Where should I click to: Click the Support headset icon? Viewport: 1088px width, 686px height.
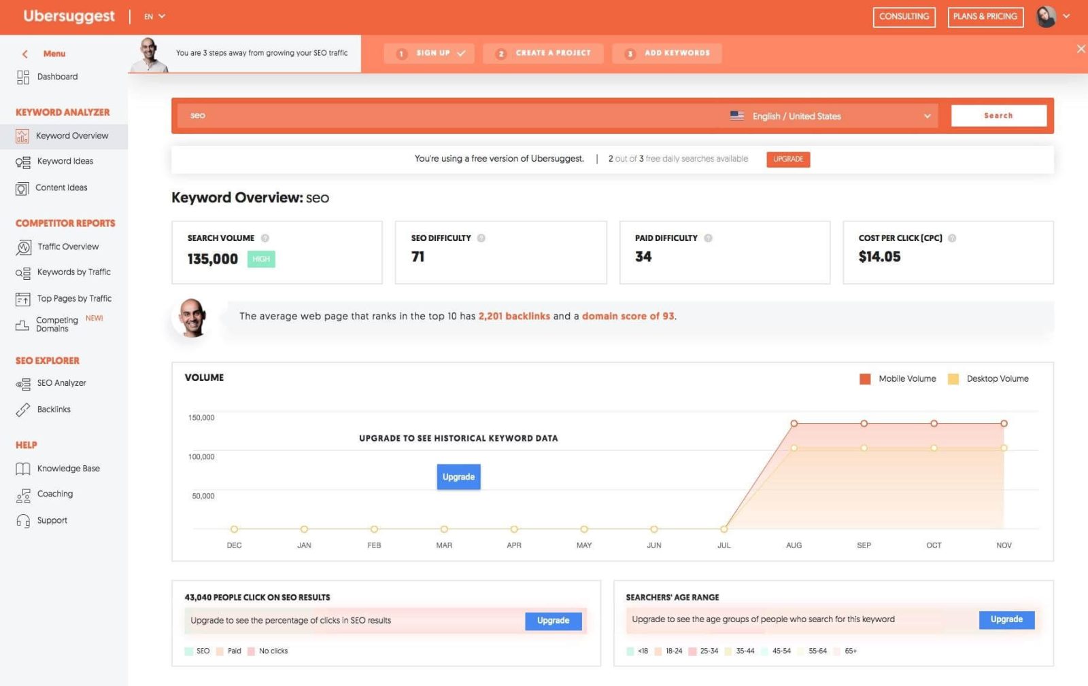tap(23, 521)
